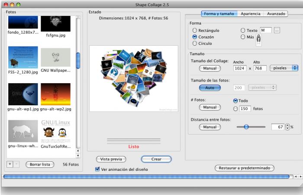Image resolution: width=303 pixels, height=195 pixels.
Task: Click the heart collage preview image
Action: point(133,79)
